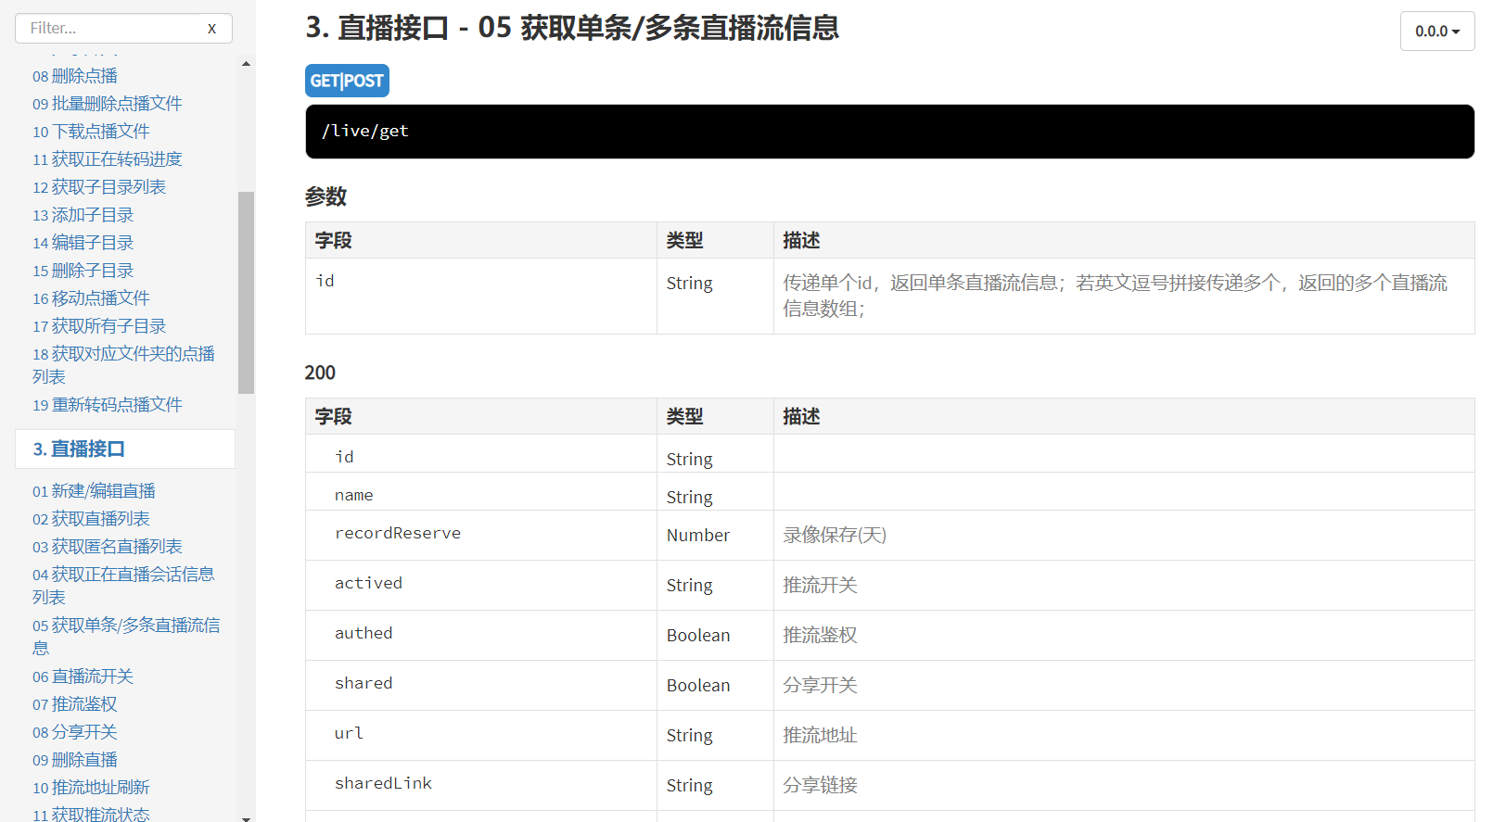Select 05 获取单条/多条直播流信息 in sidebar
1493x822 pixels.
126,637
